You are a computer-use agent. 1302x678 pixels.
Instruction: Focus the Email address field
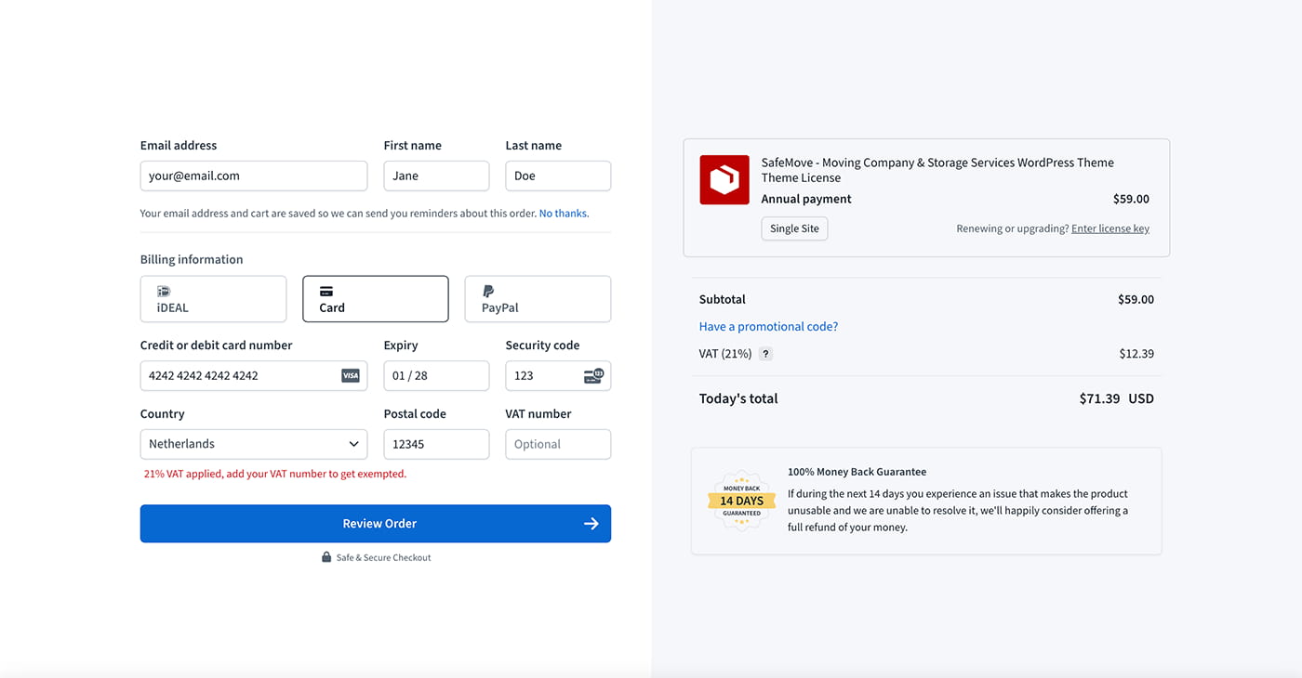(x=253, y=176)
